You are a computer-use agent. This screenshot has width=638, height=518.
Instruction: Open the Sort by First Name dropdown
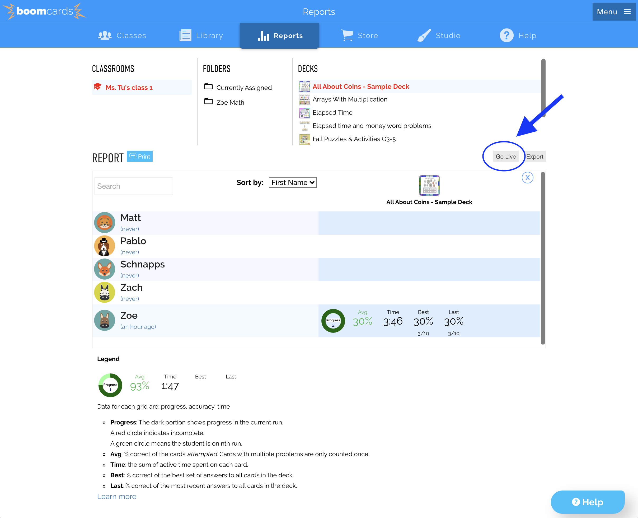tap(293, 182)
